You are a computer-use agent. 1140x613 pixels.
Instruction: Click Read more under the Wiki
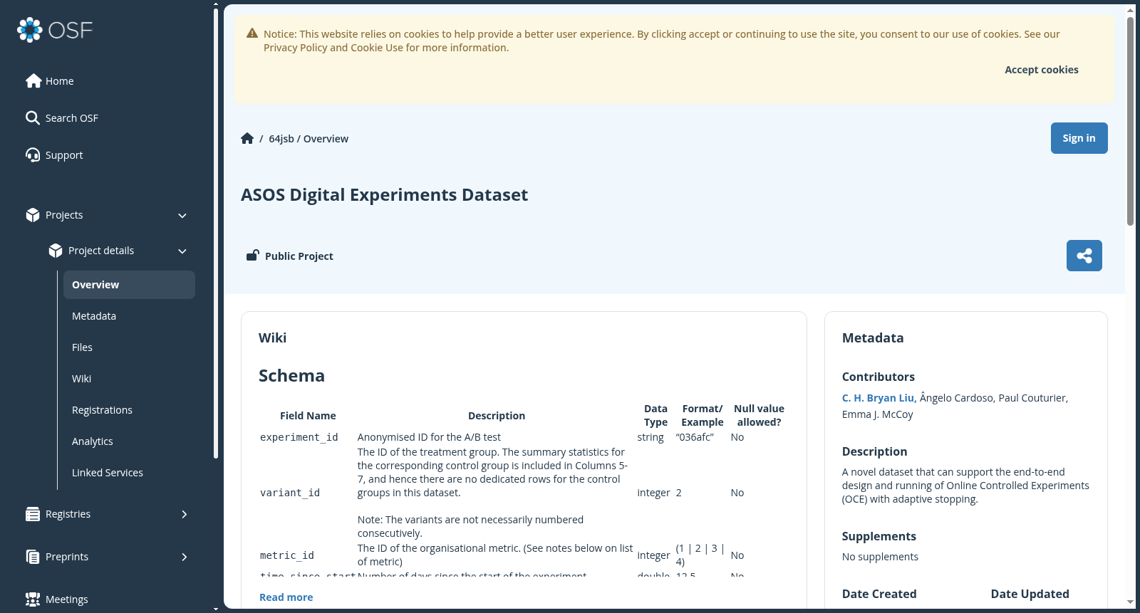click(x=286, y=597)
